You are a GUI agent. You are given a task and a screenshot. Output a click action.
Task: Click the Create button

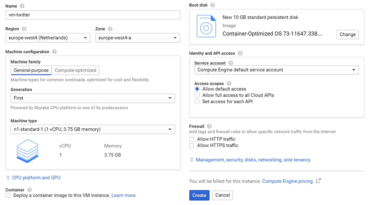199,195
